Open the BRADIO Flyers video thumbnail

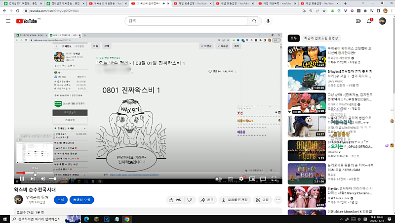(x=307, y=150)
